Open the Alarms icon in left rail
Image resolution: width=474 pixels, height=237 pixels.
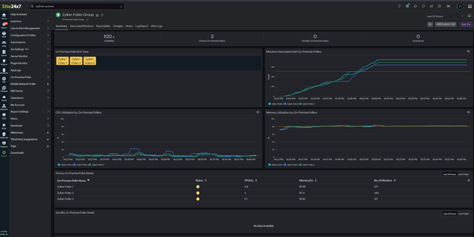(4, 25)
